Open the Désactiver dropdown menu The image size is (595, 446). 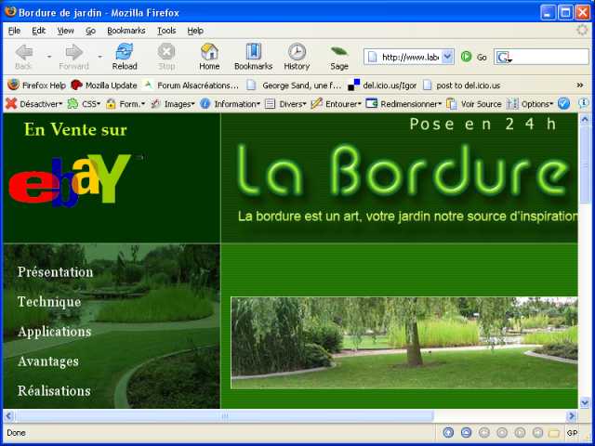click(x=33, y=104)
